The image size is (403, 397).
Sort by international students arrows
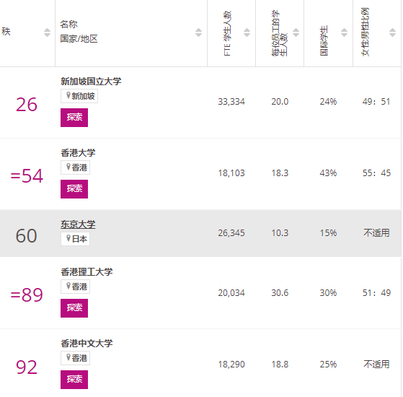(344, 32)
